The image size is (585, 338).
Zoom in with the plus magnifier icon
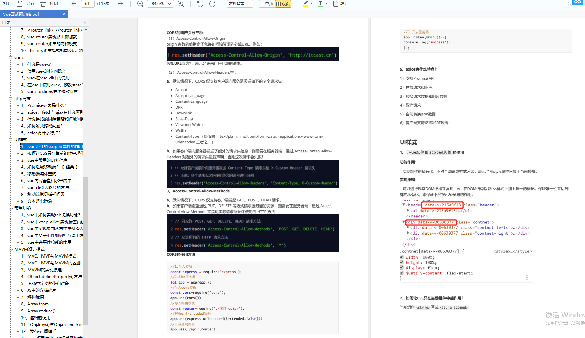(181, 4)
